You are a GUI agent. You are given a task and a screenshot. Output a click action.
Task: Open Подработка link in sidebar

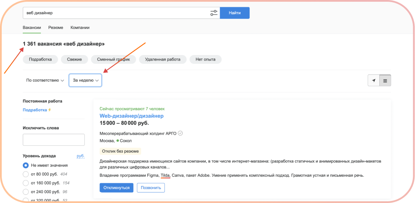tap(35, 110)
